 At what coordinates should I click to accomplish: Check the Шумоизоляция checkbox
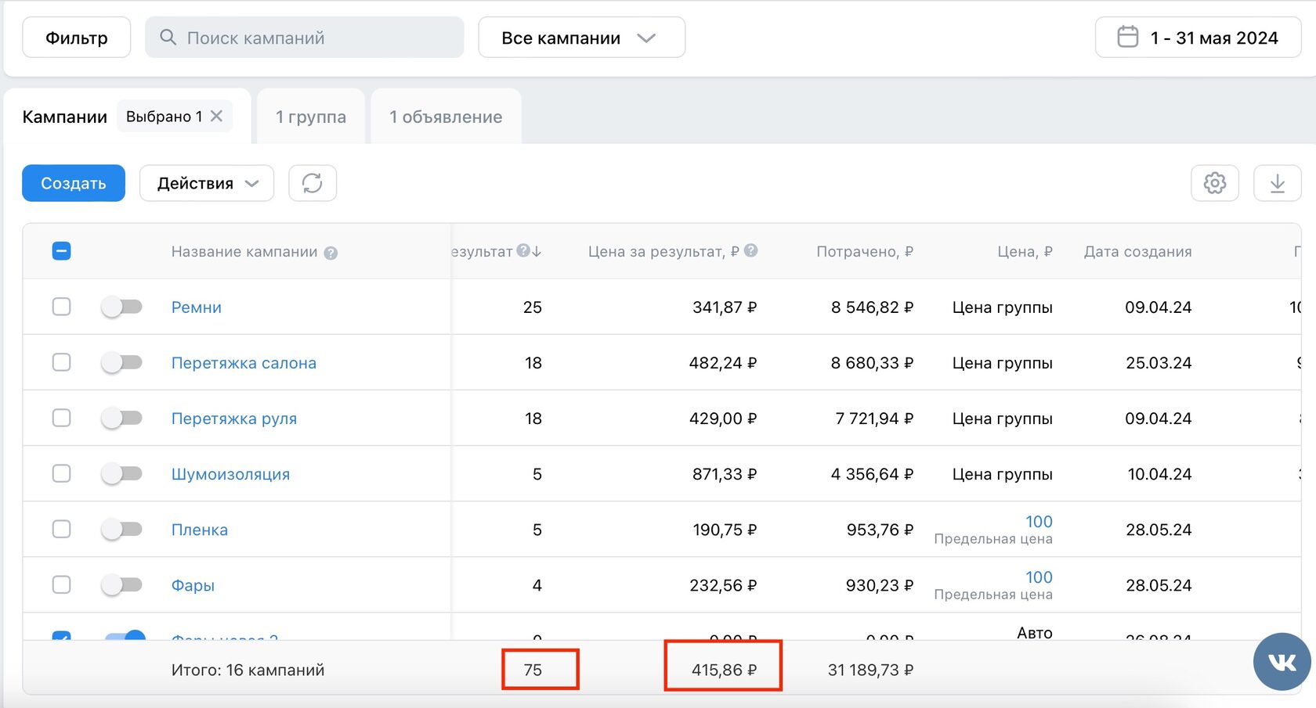coord(61,473)
